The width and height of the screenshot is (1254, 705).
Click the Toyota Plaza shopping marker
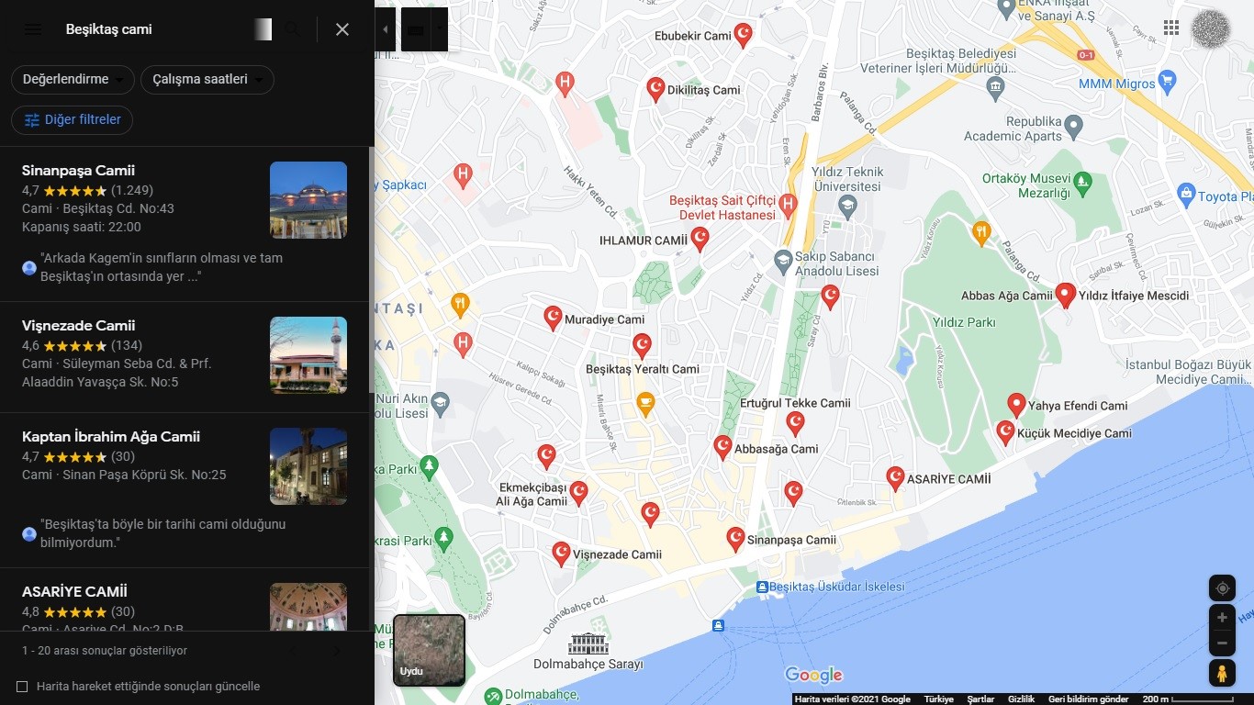[1185, 195]
